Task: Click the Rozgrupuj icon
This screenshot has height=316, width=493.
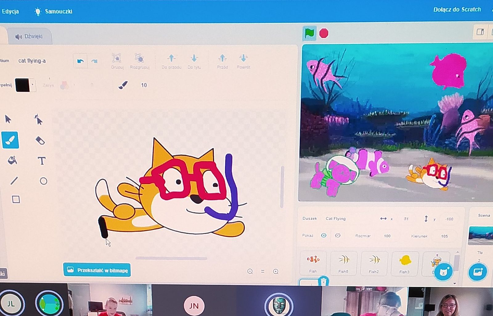Action: (x=139, y=58)
